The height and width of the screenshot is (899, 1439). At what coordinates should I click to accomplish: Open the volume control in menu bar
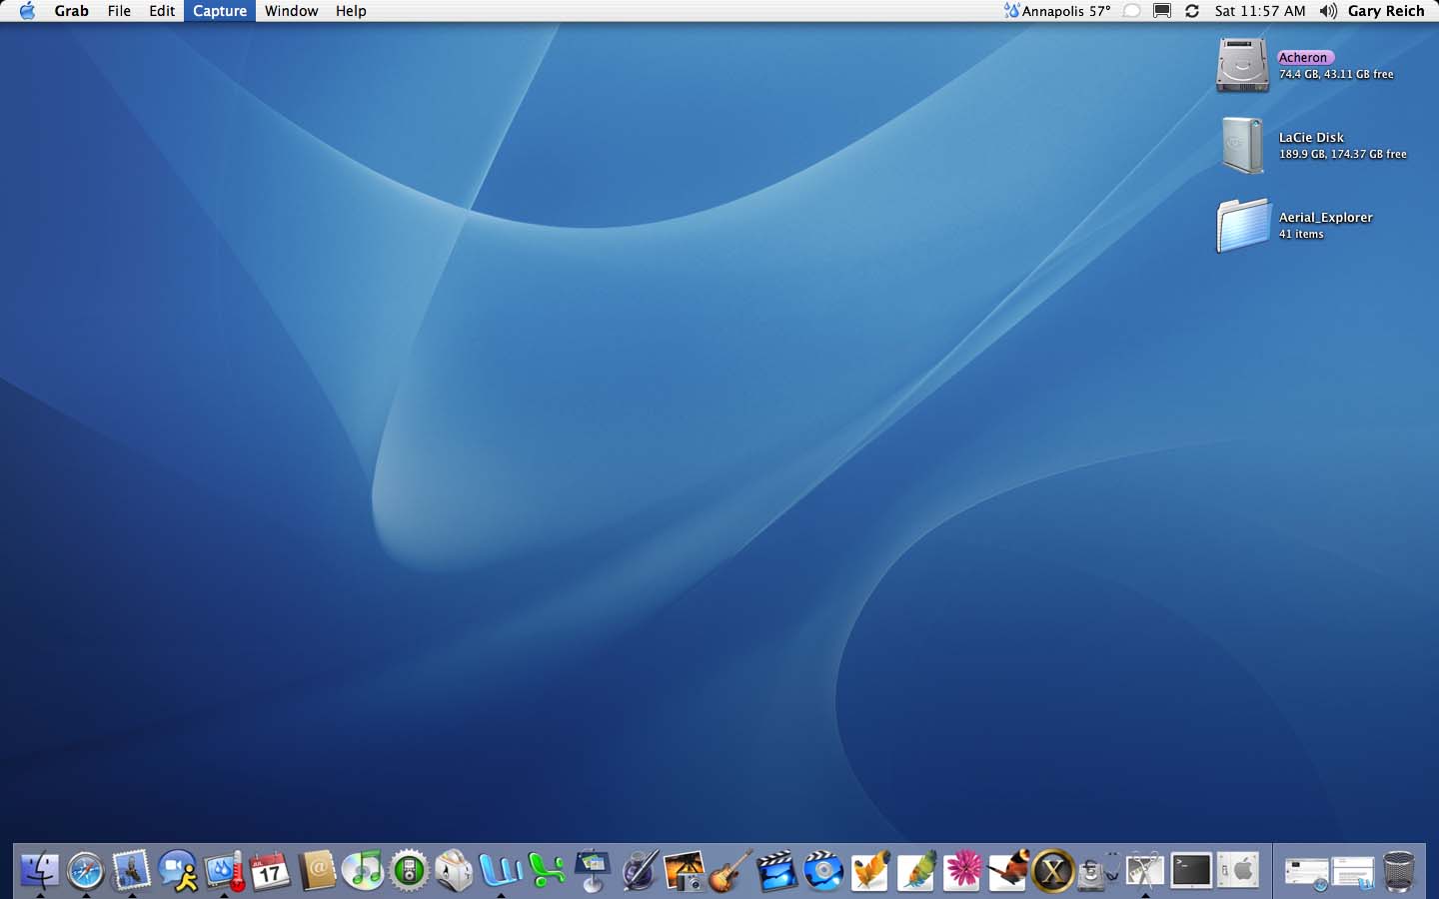(1327, 11)
